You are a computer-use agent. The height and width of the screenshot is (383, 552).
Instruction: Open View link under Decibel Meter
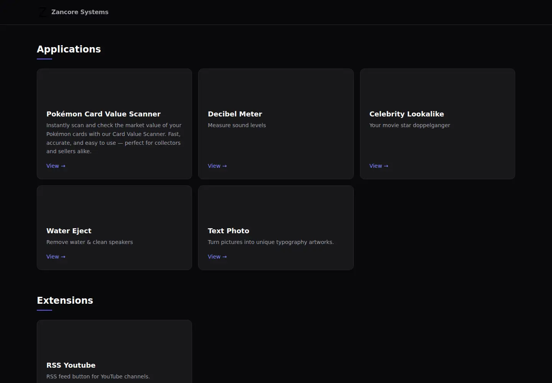tap(217, 166)
